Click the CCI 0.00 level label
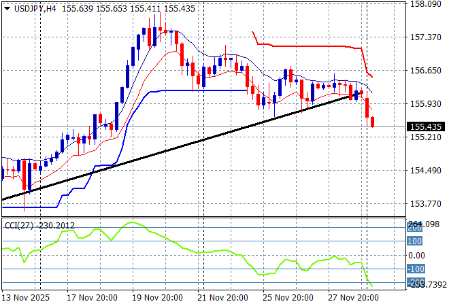This screenshot has width=449, height=306. click(416, 255)
